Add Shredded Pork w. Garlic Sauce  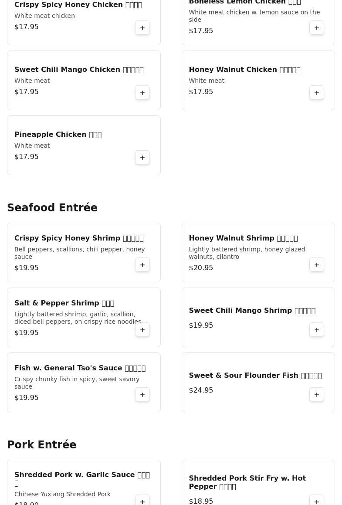coord(142,501)
